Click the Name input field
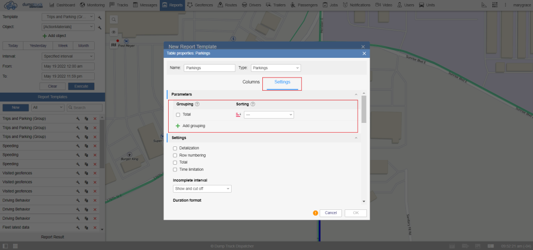The height and width of the screenshot is (250, 533). [209, 68]
